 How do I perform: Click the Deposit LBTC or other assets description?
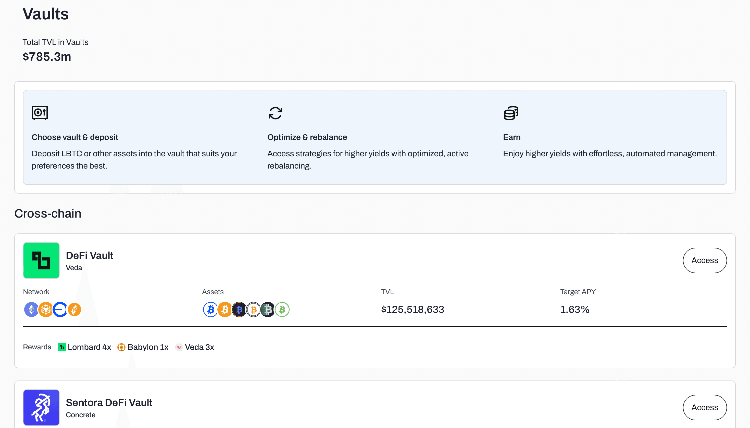[x=134, y=160]
